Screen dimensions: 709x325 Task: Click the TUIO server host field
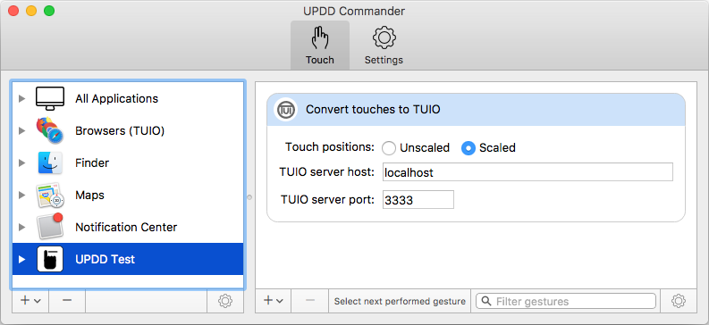coord(528,172)
